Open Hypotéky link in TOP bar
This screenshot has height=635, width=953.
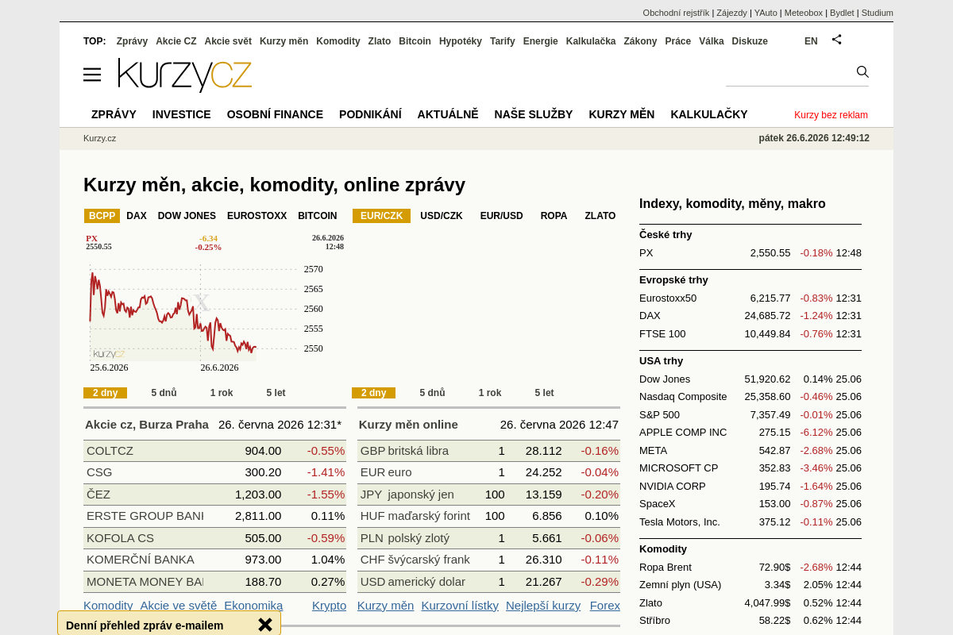point(461,41)
